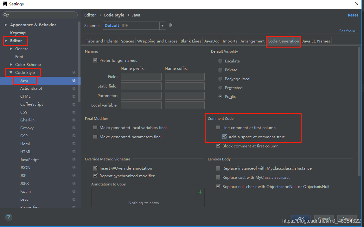Open the Blank Lines tab

191,41
